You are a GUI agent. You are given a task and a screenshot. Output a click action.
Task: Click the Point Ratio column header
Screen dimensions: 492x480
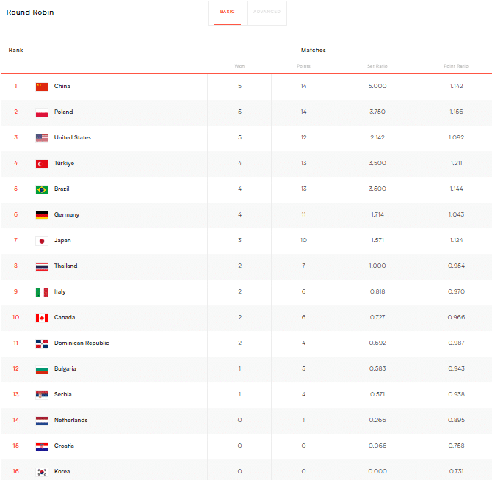[x=455, y=66]
